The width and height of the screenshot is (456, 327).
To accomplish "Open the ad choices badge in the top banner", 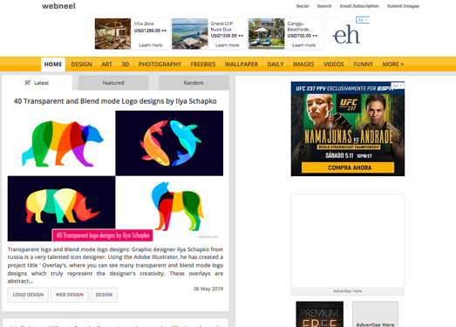I will [363, 20].
